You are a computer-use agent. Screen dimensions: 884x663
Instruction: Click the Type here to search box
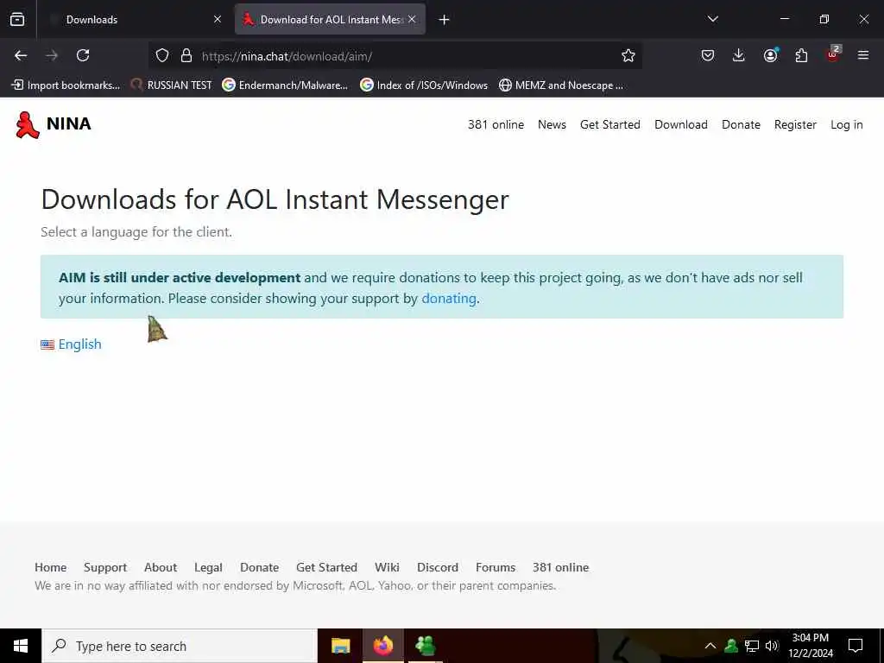[x=180, y=646]
